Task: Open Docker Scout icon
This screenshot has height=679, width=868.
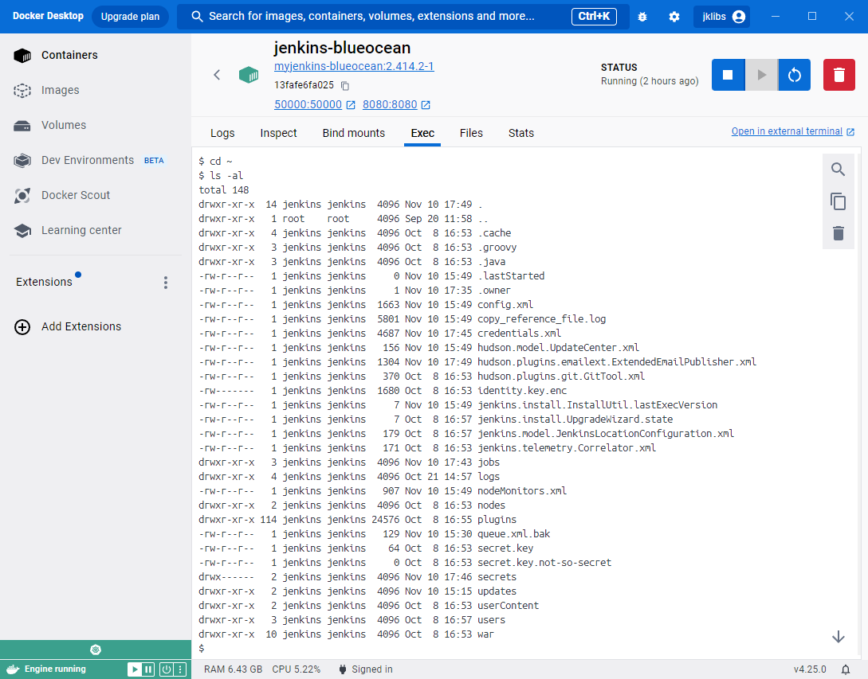Action: (22, 195)
